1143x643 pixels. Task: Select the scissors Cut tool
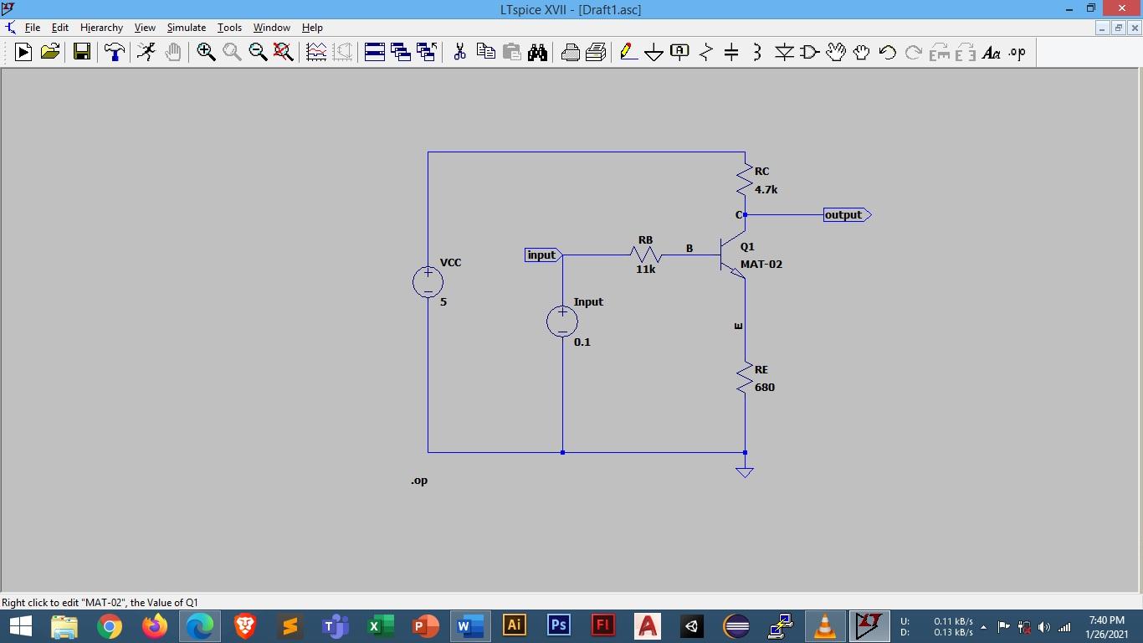coord(459,52)
